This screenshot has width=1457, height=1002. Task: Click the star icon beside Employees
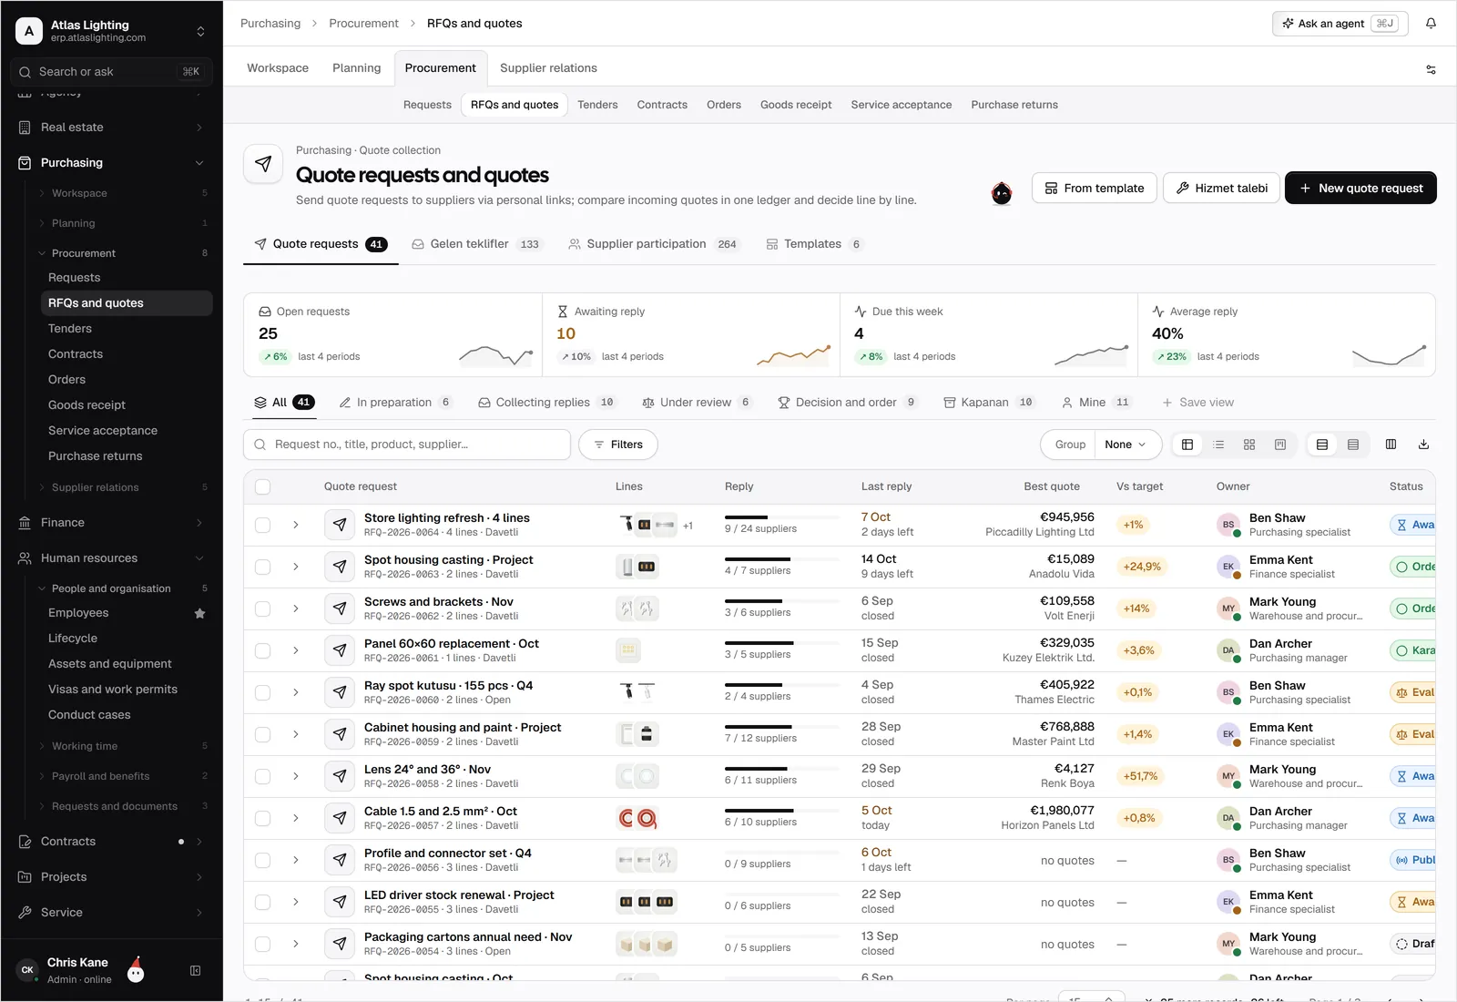199,613
